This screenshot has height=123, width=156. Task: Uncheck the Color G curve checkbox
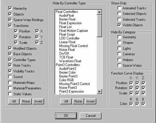(x=137, y=104)
